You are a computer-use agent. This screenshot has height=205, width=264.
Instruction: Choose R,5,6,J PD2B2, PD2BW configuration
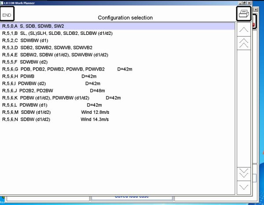tap(117, 91)
